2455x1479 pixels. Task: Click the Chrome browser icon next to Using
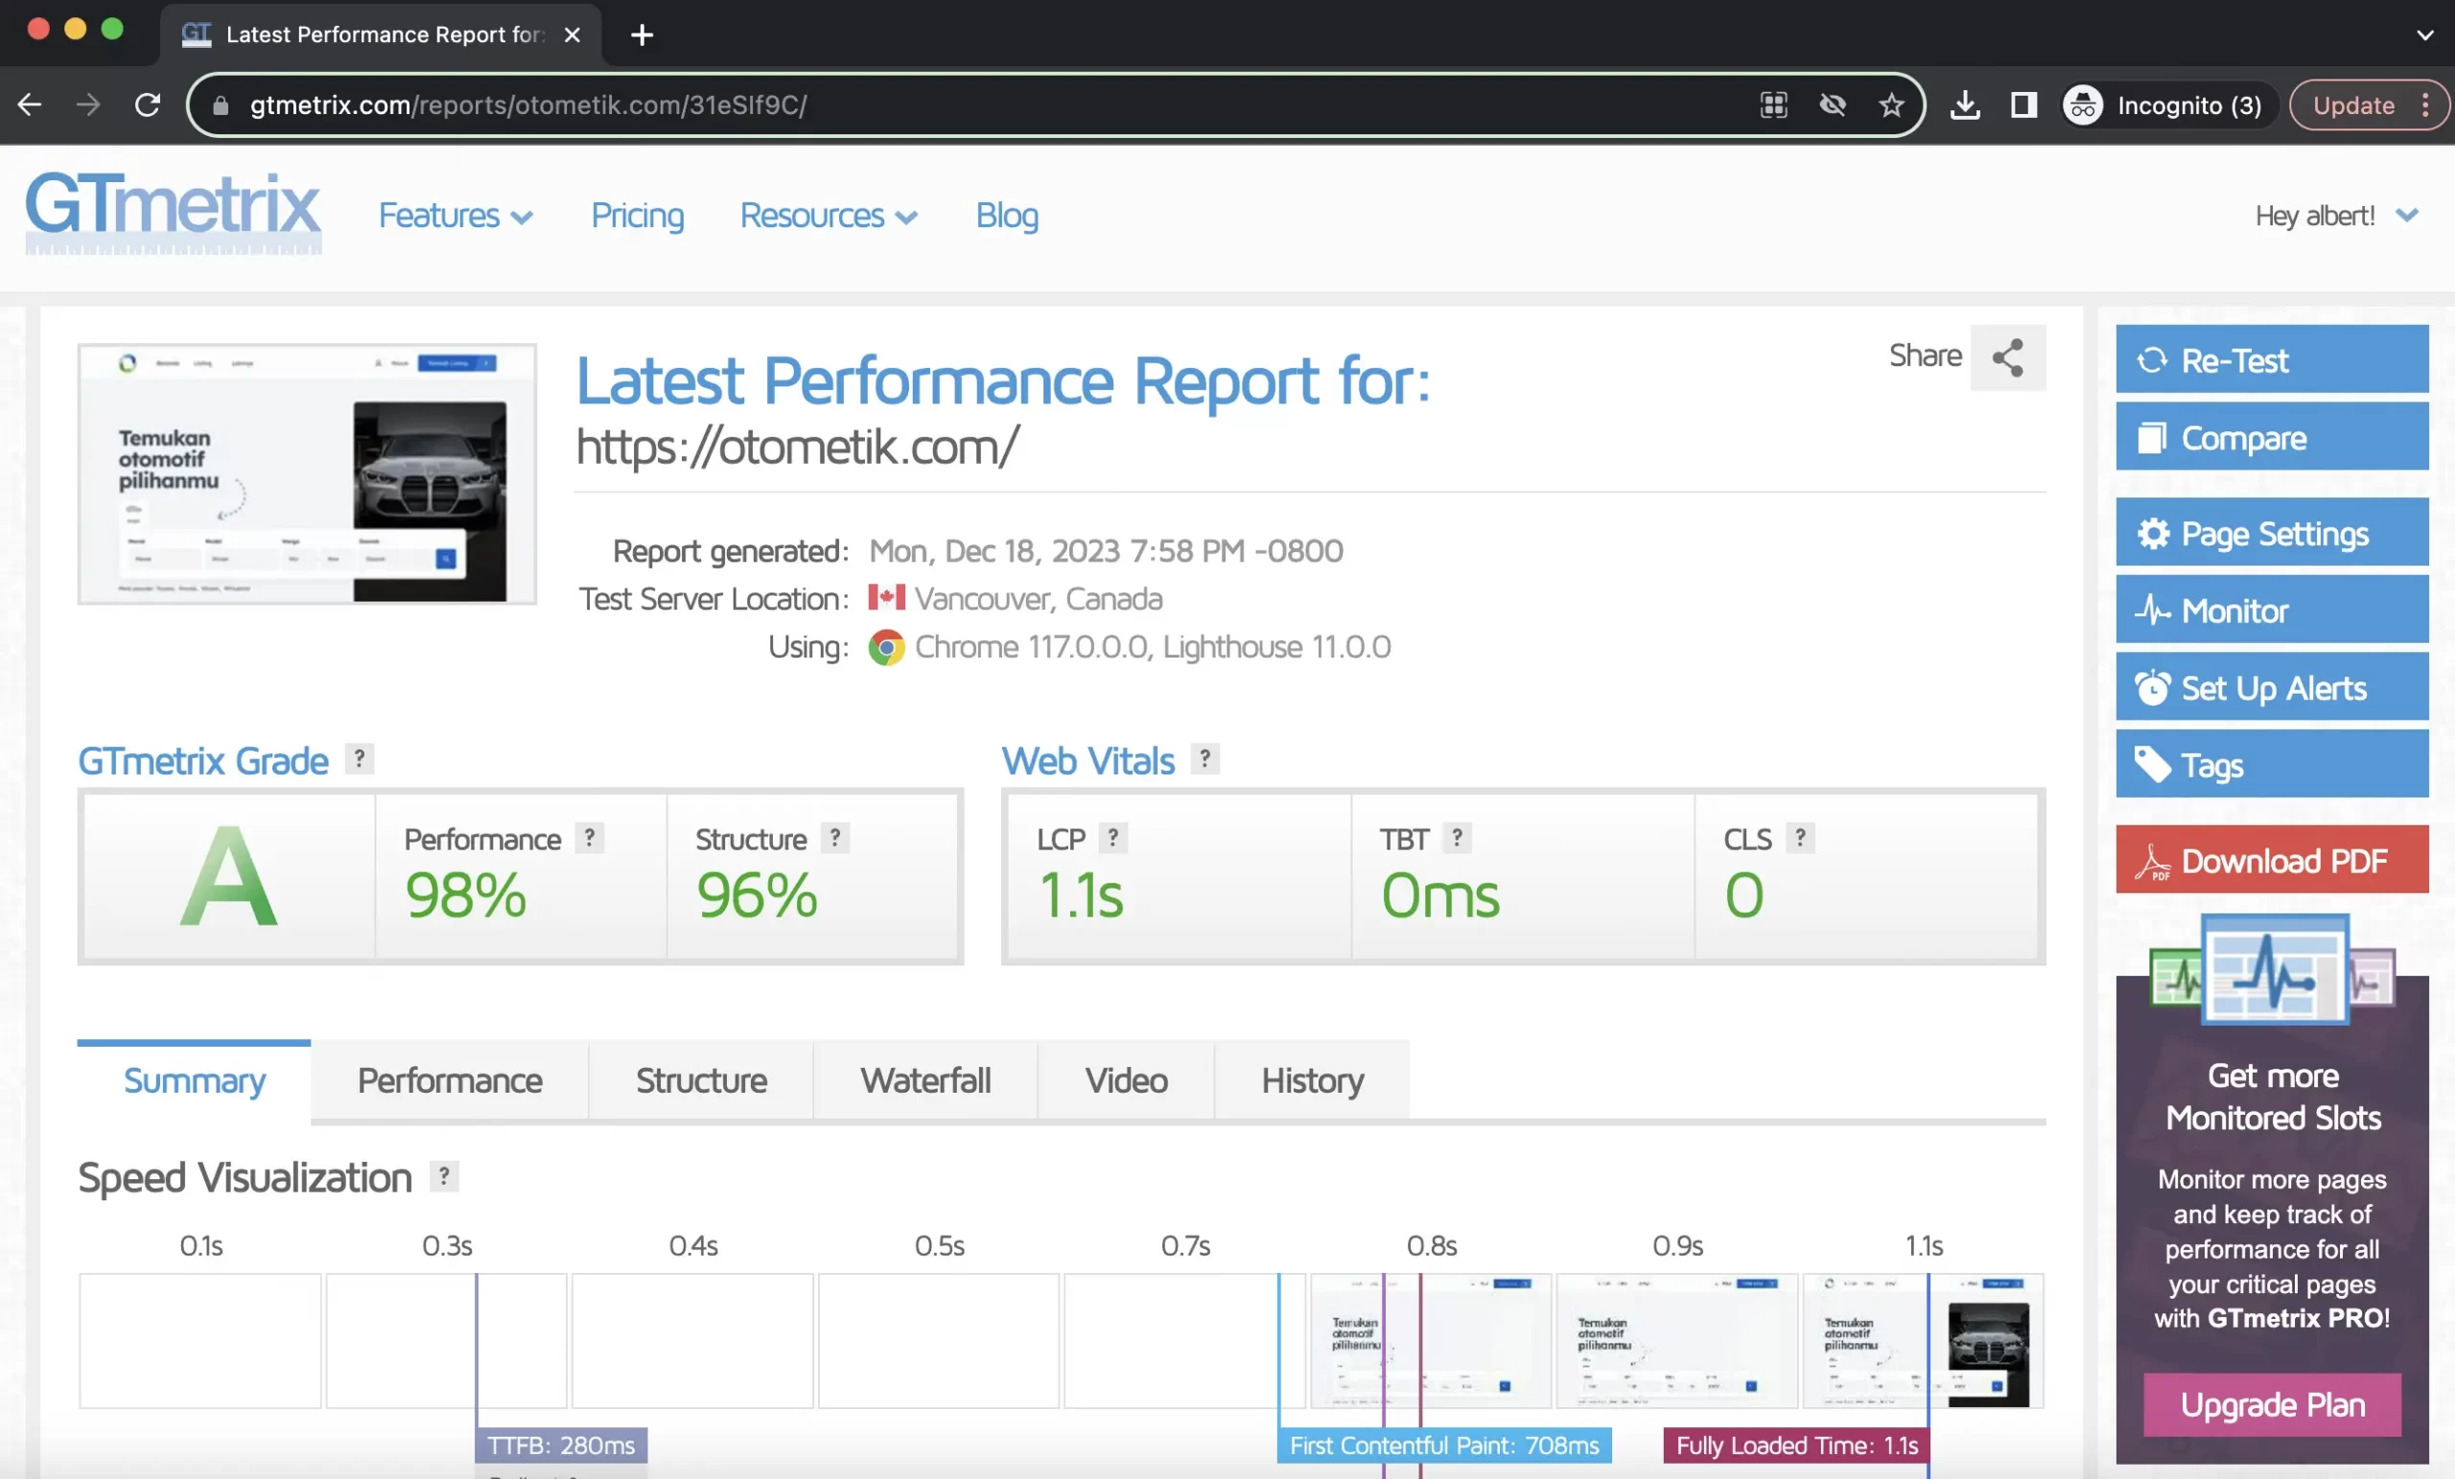tap(886, 647)
